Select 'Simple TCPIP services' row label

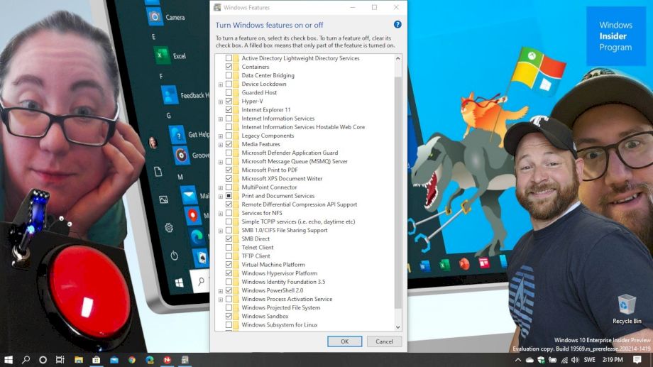pos(298,221)
